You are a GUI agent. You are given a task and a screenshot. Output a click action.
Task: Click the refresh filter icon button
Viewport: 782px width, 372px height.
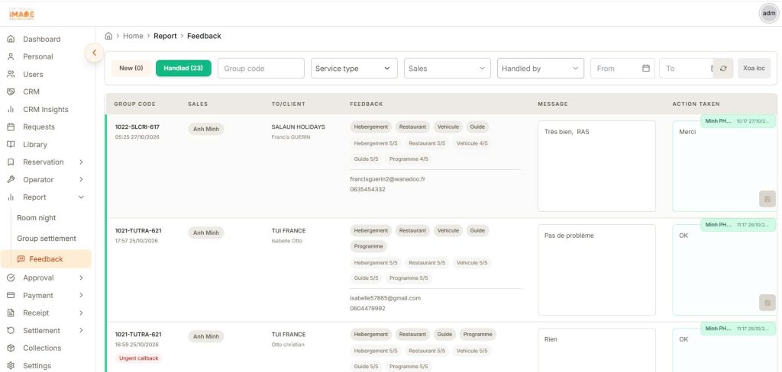coord(723,68)
